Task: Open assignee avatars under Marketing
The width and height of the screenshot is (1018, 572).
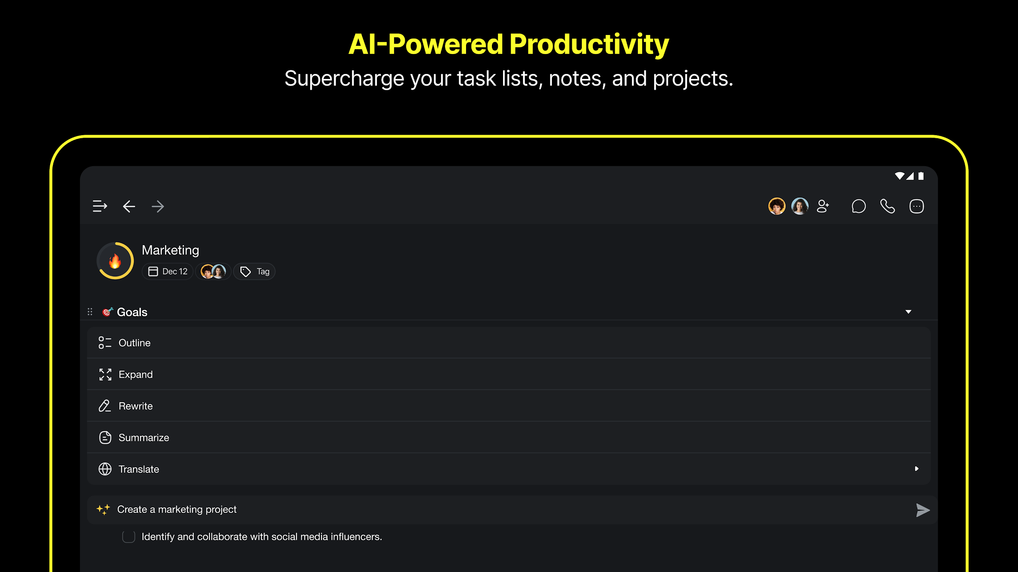Action: [x=213, y=271]
